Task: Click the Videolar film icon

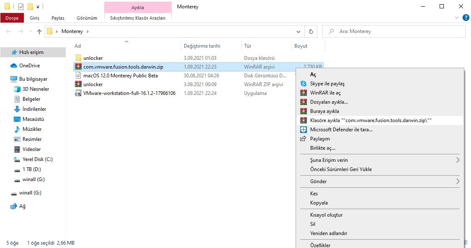Action: click(x=17, y=149)
